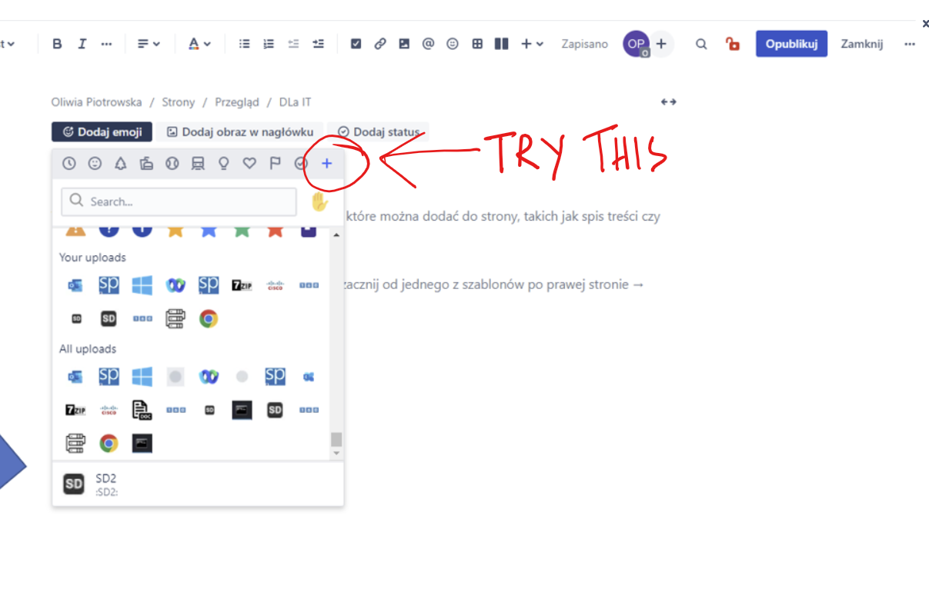Toggle bold formatting

pos(56,44)
